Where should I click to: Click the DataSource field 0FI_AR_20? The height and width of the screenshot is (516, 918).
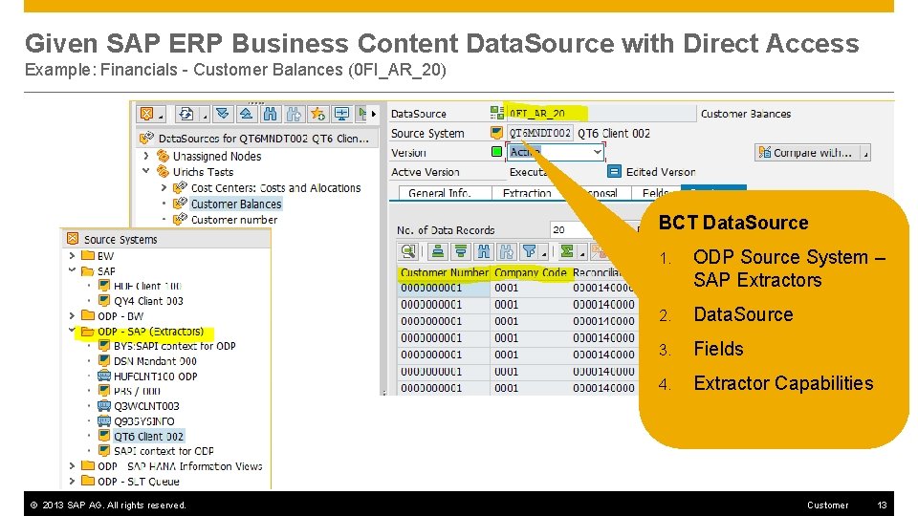pyautogui.click(x=601, y=114)
